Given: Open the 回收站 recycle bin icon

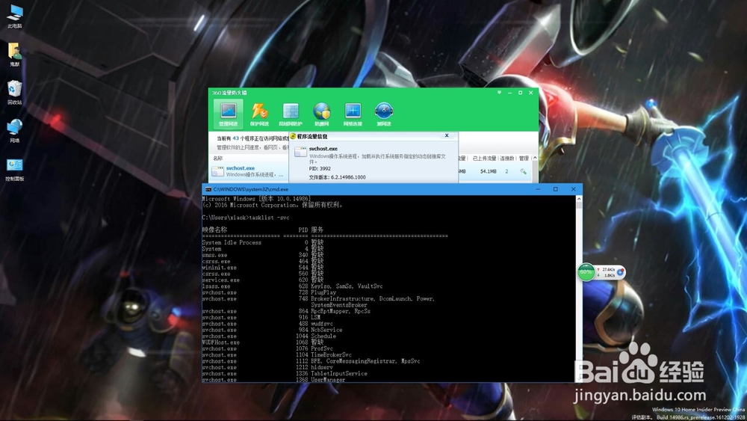Looking at the screenshot, I should (15, 93).
